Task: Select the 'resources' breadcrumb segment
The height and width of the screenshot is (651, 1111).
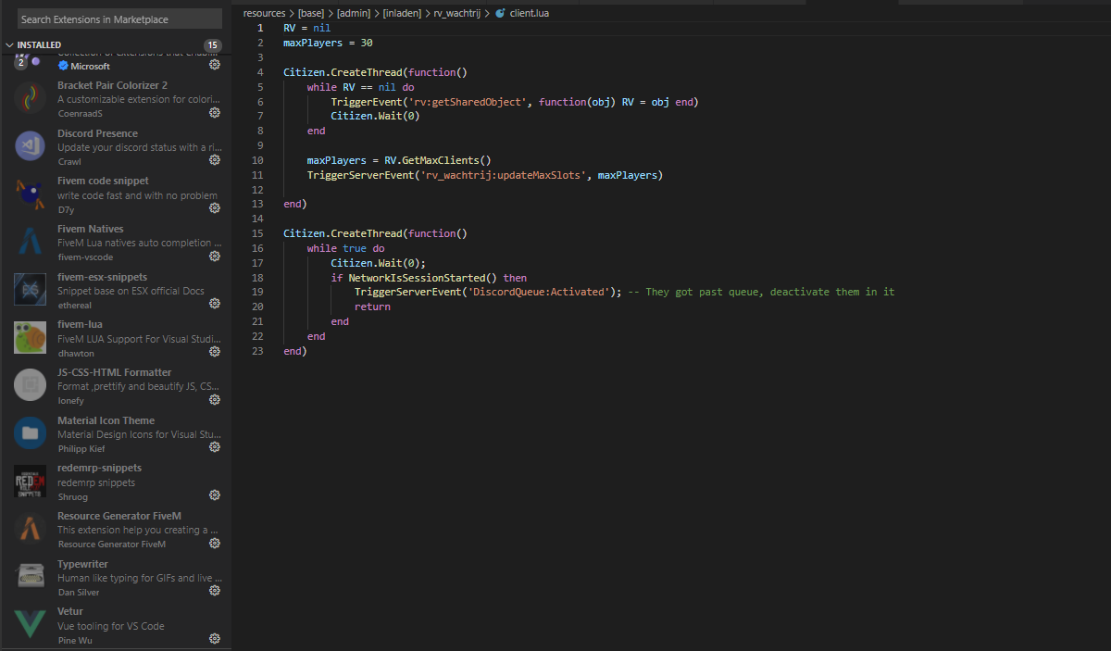Action: [x=264, y=14]
